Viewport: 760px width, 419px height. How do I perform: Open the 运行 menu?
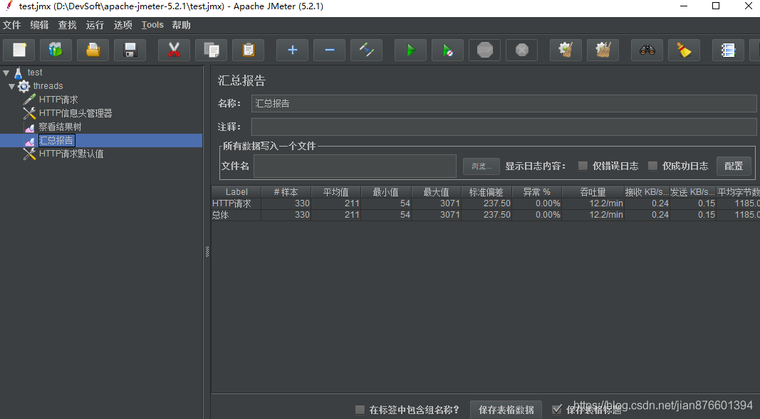(x=95, y=25)
